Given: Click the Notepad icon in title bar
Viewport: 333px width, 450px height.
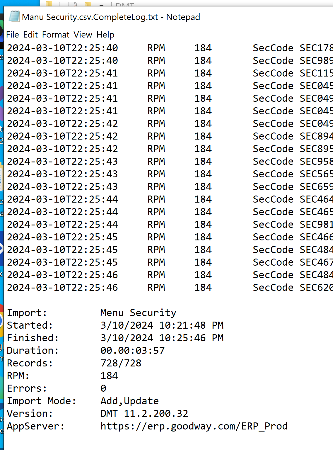Looking at the screenshot, I should click(14, 17).
